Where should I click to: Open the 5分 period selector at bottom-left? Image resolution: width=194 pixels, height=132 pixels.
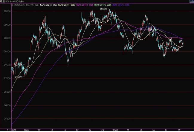[9, 130]
